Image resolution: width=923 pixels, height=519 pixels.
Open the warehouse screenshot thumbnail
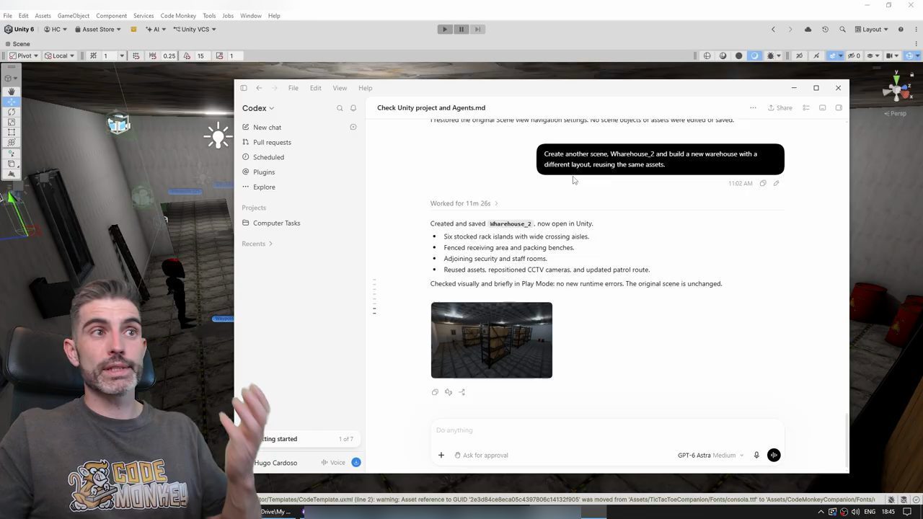(492, 340)
